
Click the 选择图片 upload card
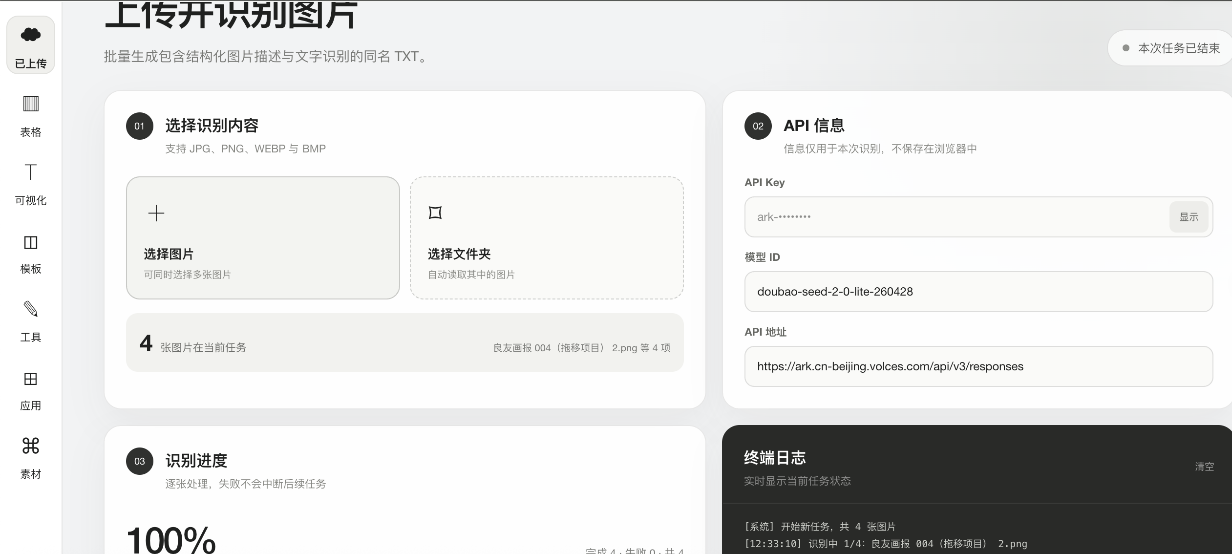point(263,238)
